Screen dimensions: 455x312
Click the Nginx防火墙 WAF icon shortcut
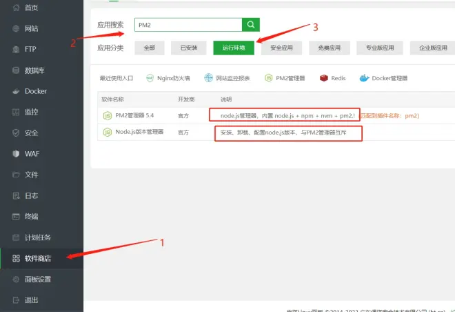click(150, 78)
